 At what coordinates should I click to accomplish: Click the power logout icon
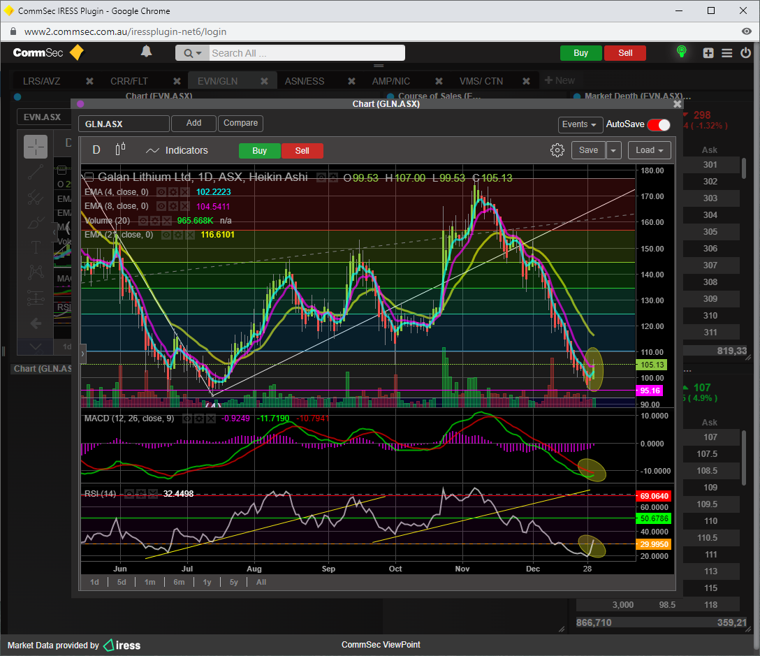tap(745, 53)
